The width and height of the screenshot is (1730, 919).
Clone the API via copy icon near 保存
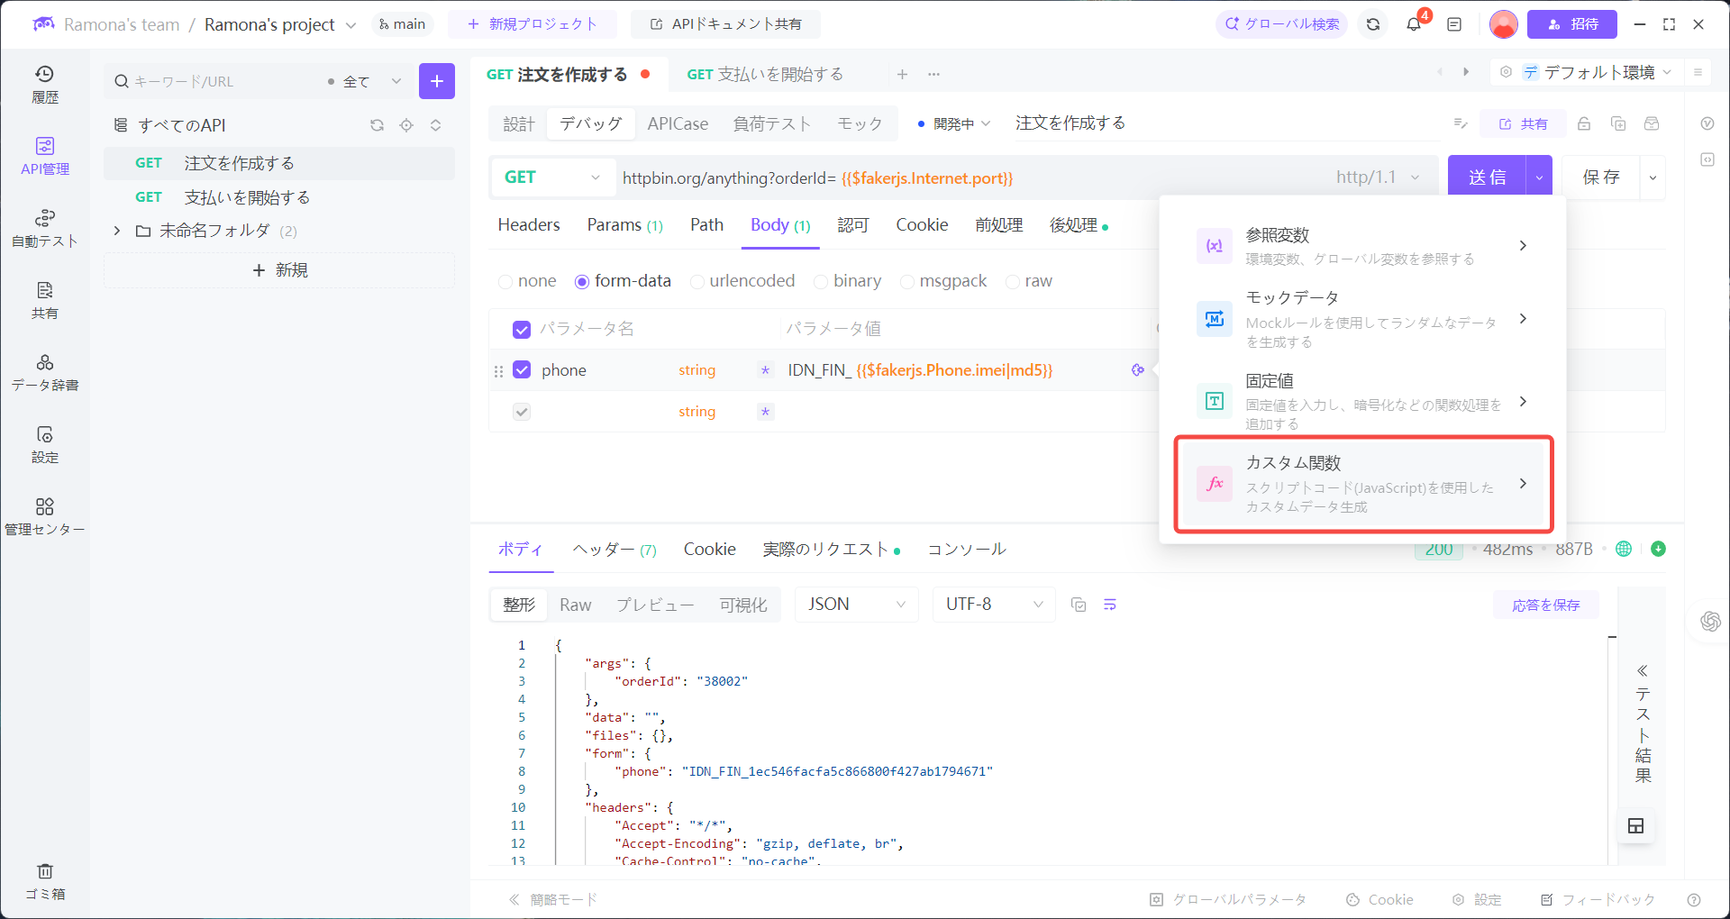click(1618, 123)
